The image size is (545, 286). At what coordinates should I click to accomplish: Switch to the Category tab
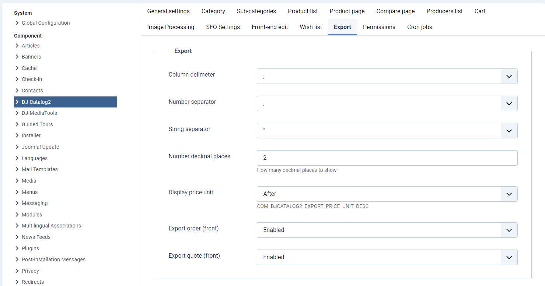(213, 11)
